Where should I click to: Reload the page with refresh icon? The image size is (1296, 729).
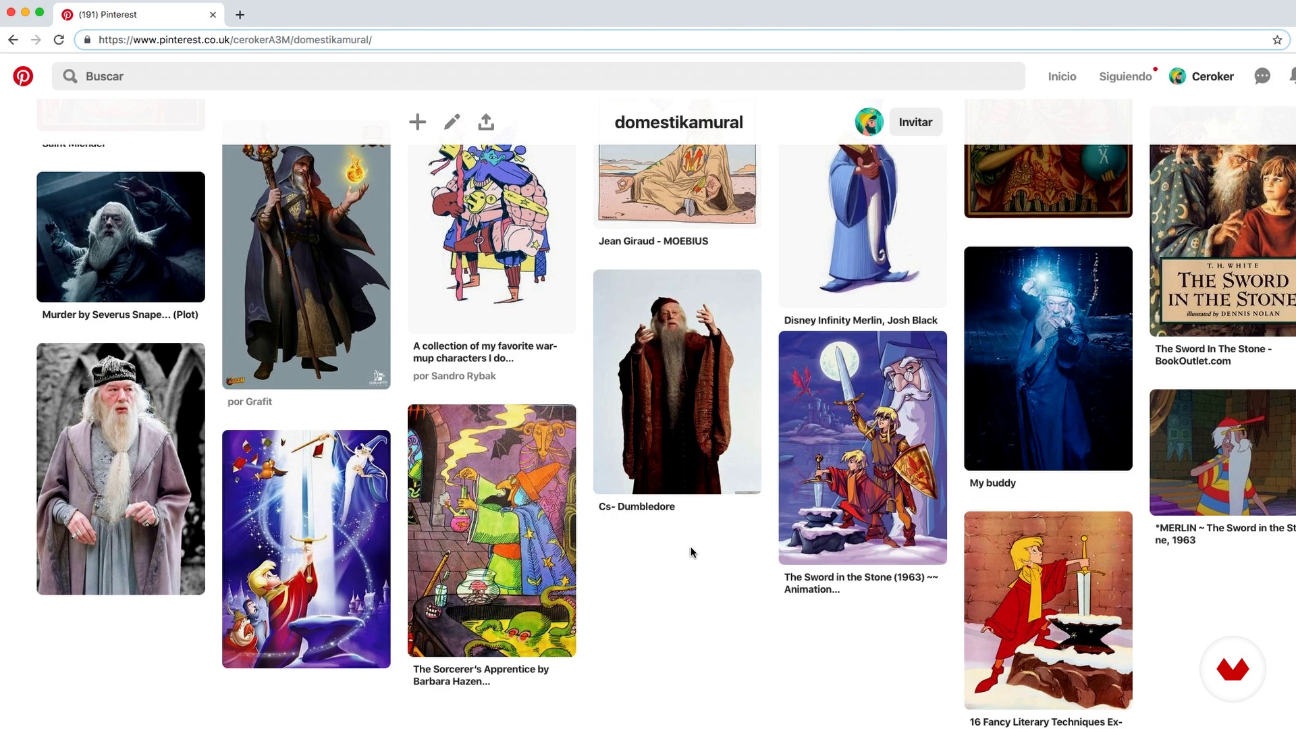[x=59, y=40]
